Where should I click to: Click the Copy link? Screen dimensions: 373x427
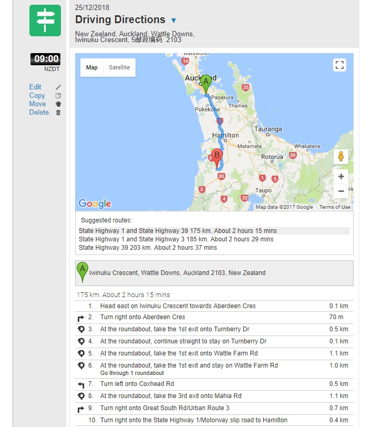(x=37, y=95)
